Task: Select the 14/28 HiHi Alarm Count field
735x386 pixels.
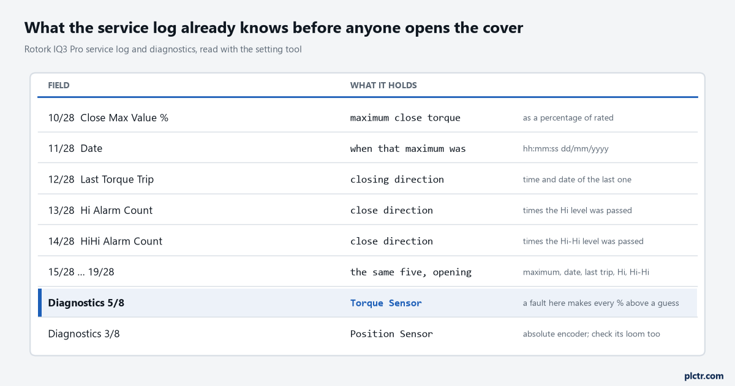Action: (367, 241)
